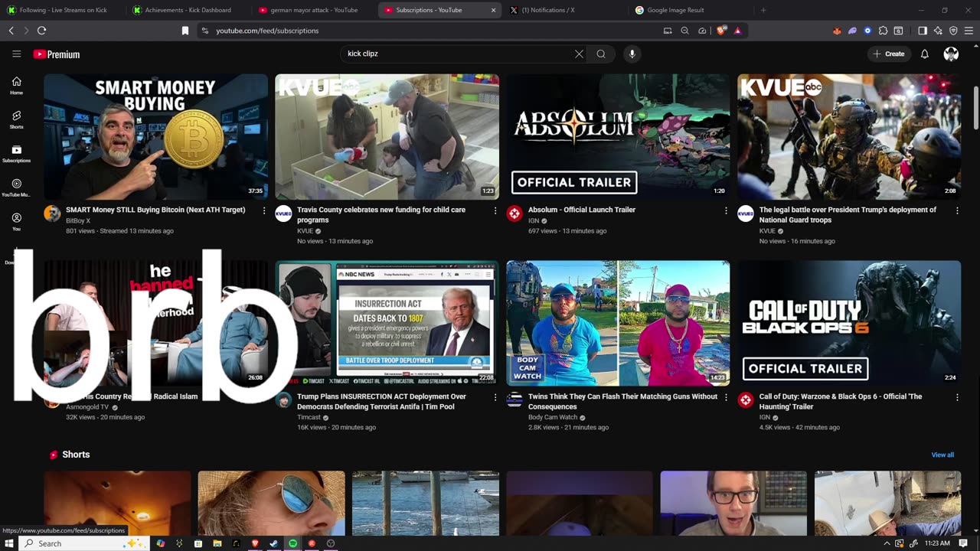
Task: Open the Absolum Official Trailer thumbnail
Action: (618, 137)
